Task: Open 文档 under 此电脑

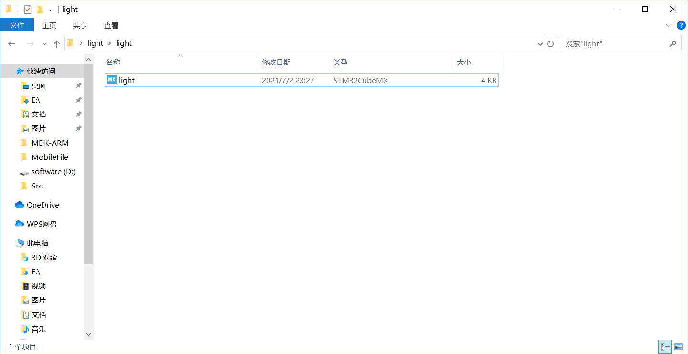Action: pyautogui.click(x=39, y=315)
